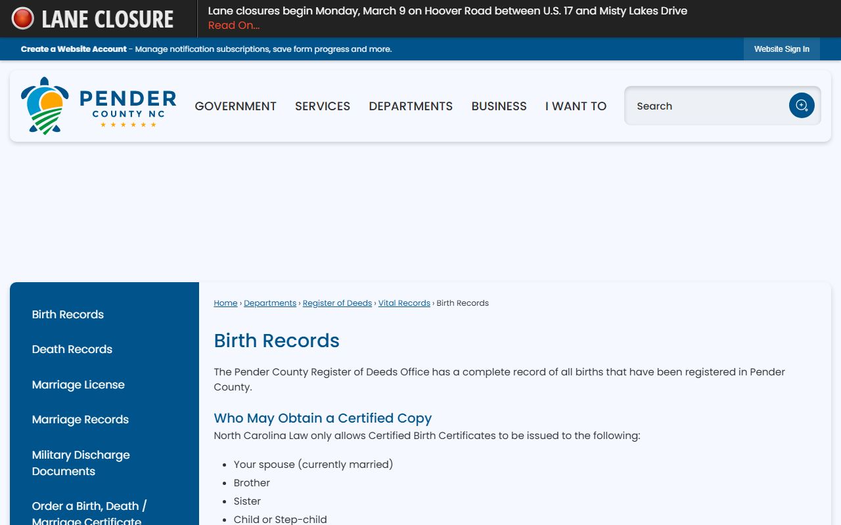The height and width of the screenshot is (525, 841).
Task: Click the Create a Website Account link
Action: coord(74,49)
